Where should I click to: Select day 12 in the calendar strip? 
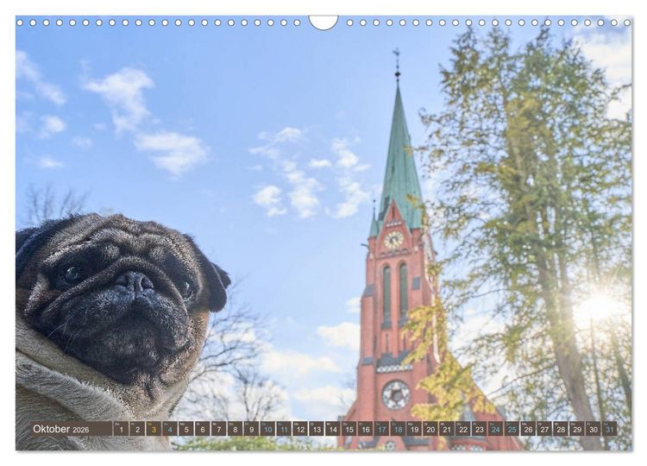pyautogui.click(x=300, y=429)
